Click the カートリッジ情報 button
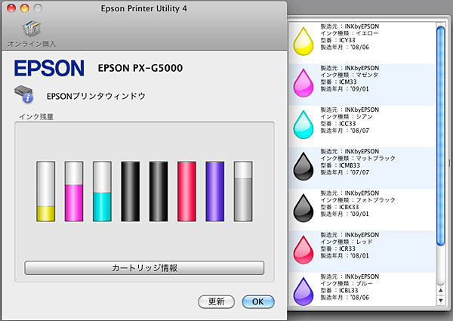The image size is (453, 321). (144, 268)
